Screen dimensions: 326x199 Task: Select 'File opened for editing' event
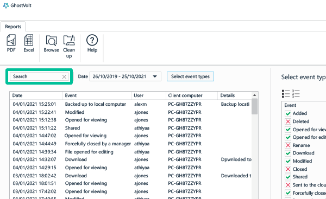click(x=89, y=152)
